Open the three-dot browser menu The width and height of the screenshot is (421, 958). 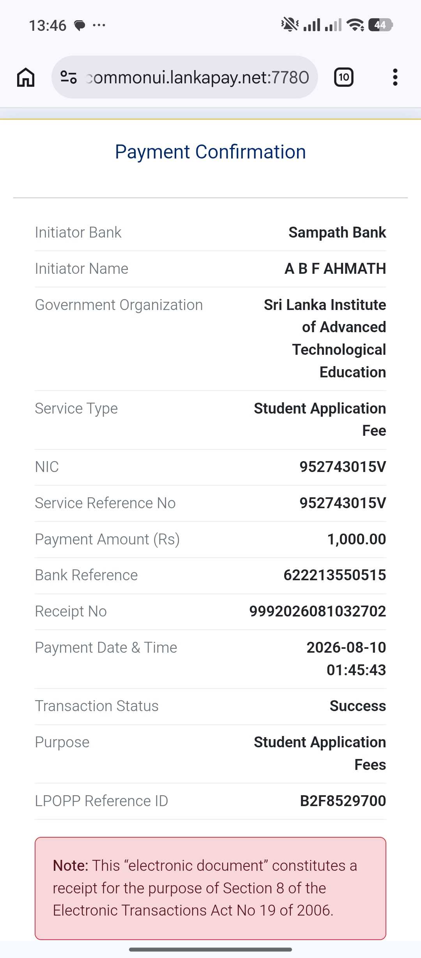pos(395,77)
